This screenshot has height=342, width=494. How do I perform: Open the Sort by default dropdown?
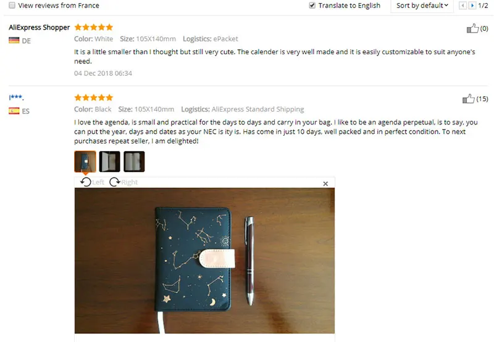pos(422,6)
